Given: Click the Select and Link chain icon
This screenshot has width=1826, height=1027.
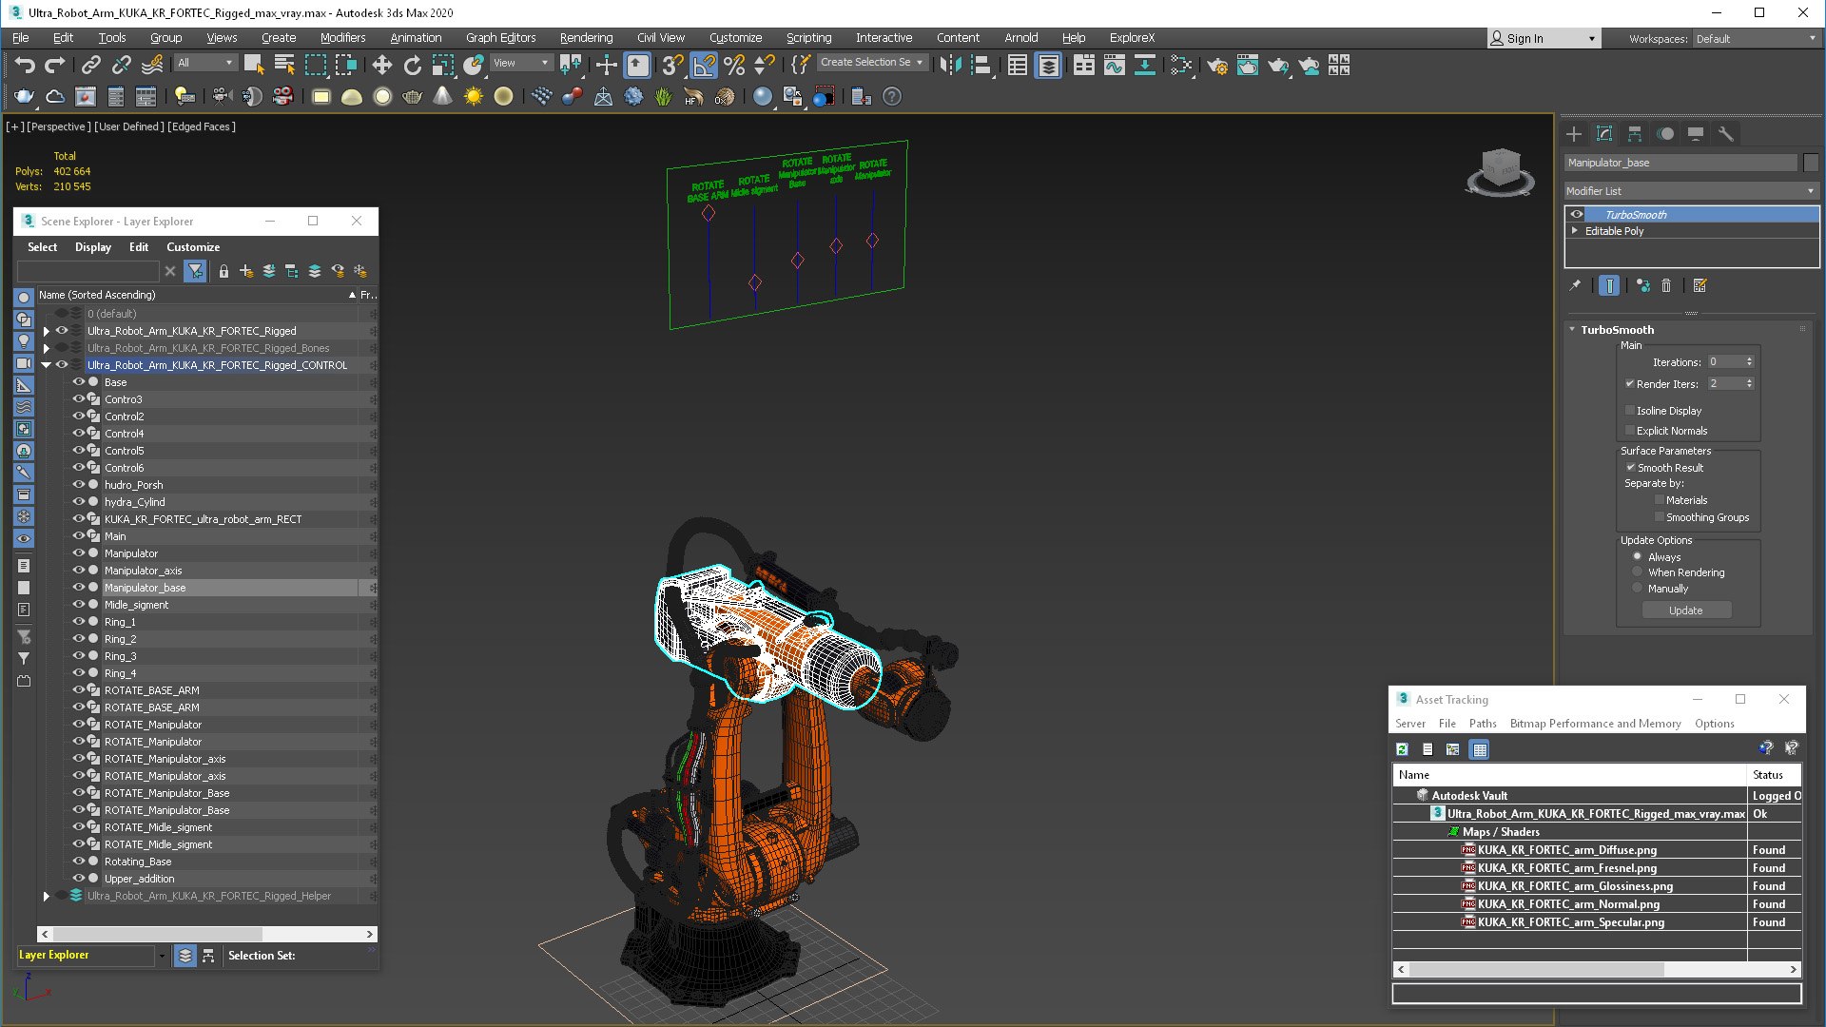Looking at the screenshot, I should click(x=90, y=65).
